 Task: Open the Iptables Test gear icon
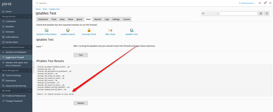tap(132, 30)
